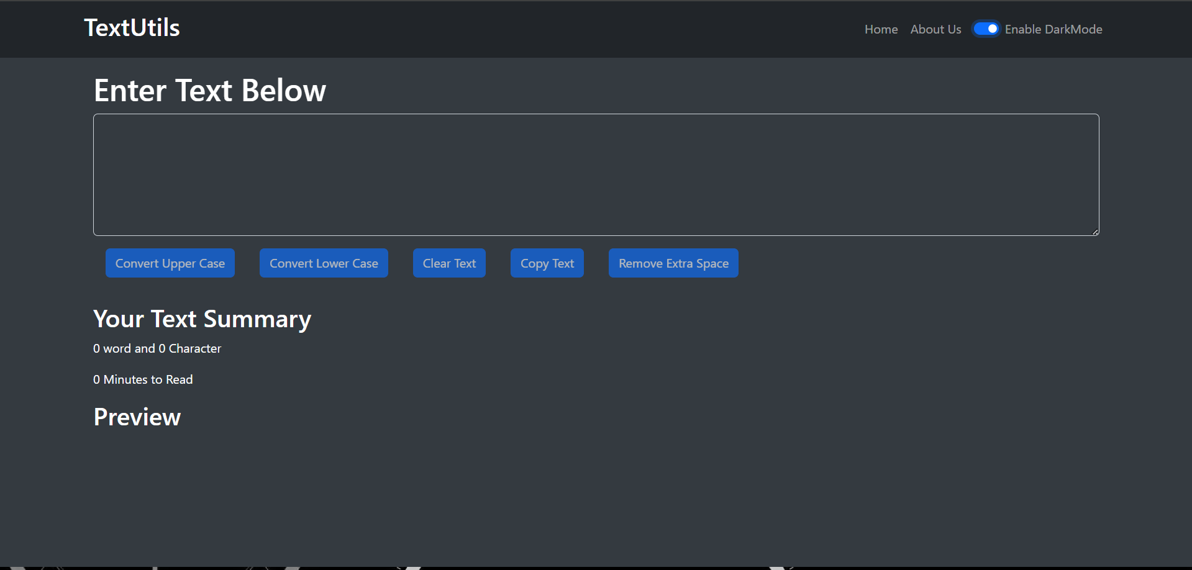Select the word and character count line
The width and height of the screenshot is (1192, 570).
click(157, 349)
